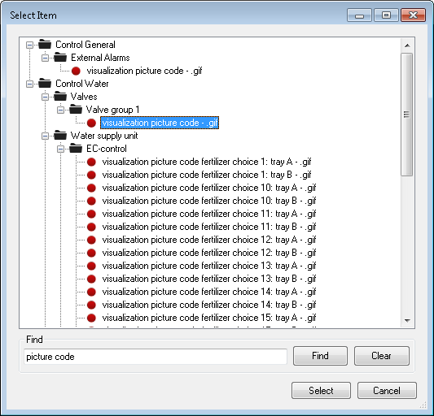Click the Find text input field
The height and width of the screenshot is (416, 434).
coord(156,357)
